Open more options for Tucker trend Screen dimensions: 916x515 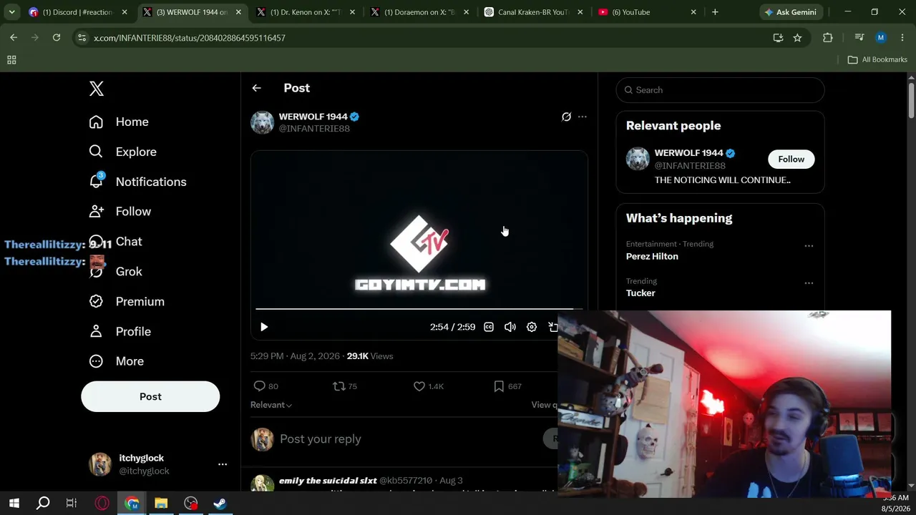[809, 283]
